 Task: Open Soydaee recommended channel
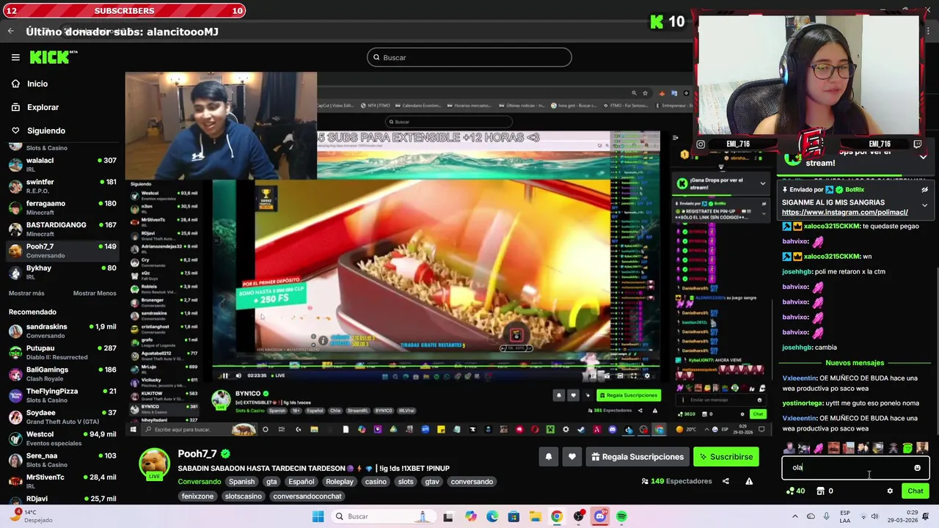coord(62,417)
